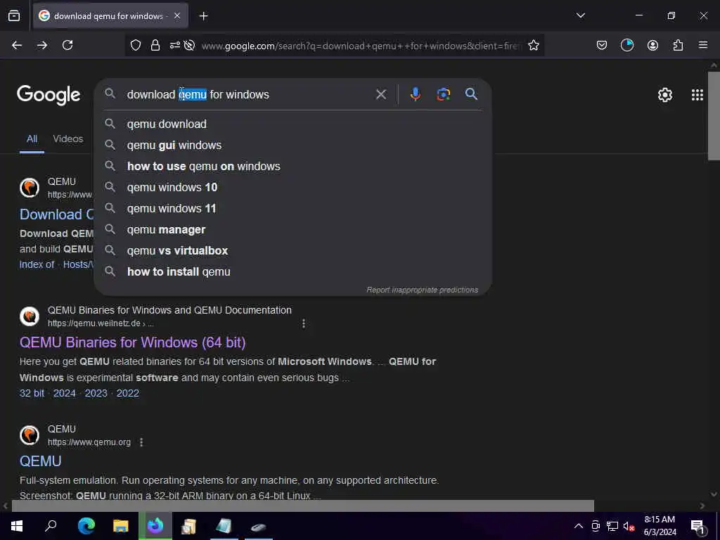Show hidden system tray icons
This screenshot has height=540, width=720.
(579, 526)
